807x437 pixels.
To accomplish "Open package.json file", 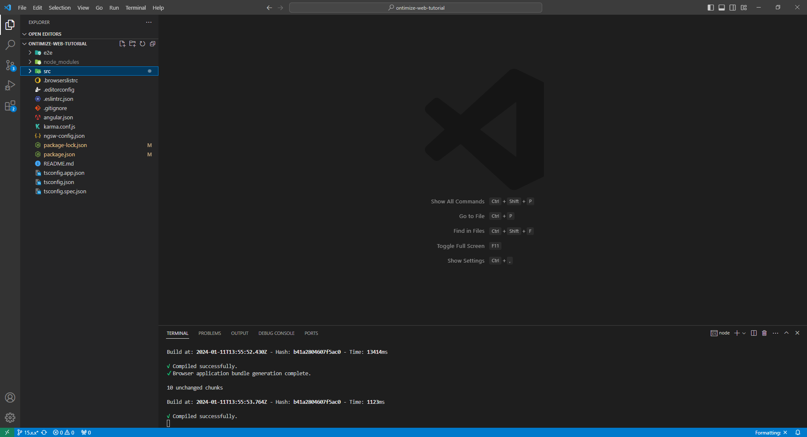I will pyautogui.click(x=90, y=155).
